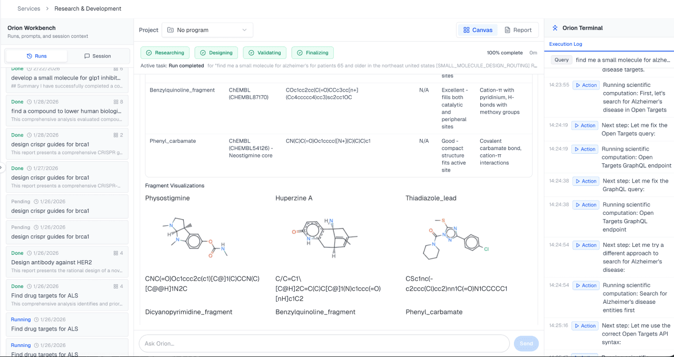Open the No program dropdown
This screenshot has width=674, height=357.
[207, 30]
